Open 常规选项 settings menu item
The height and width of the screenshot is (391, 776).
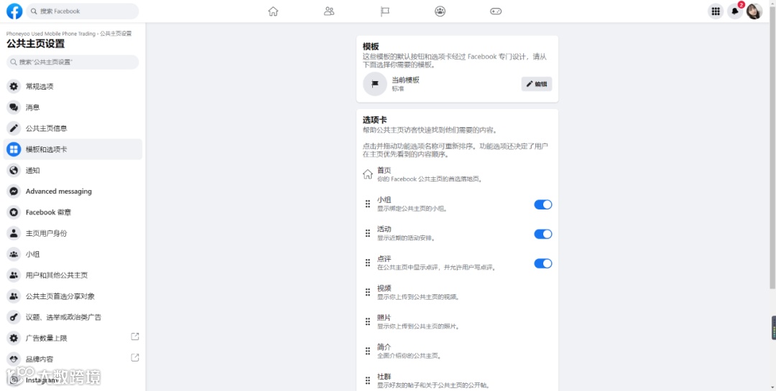coord(73,87)
